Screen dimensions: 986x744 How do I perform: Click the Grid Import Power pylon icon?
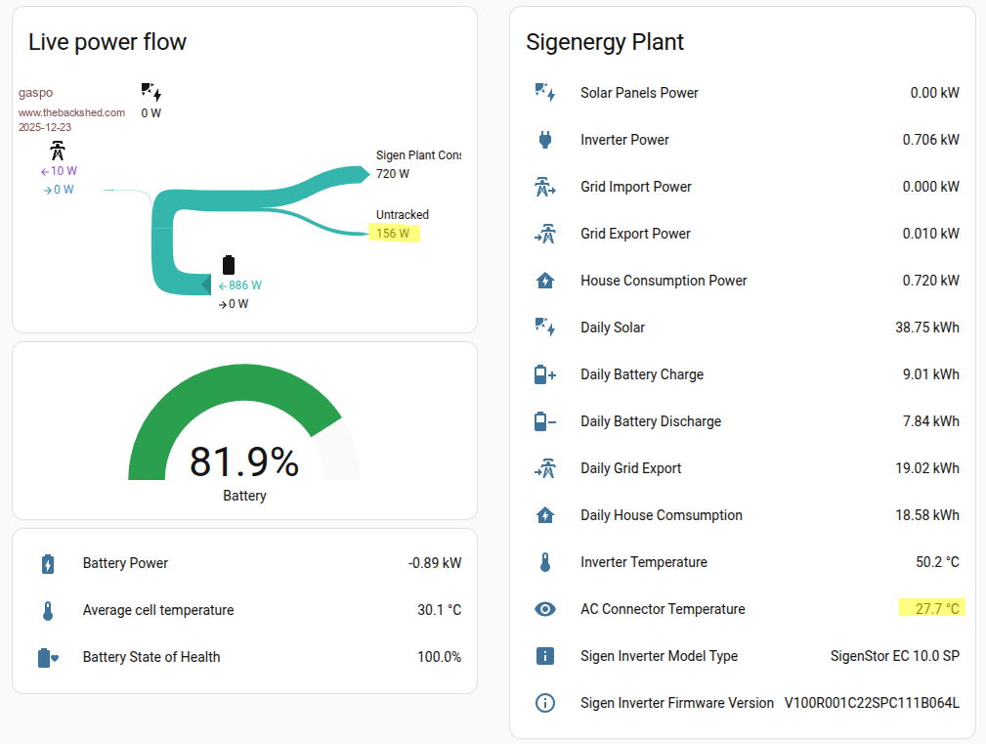(x=545, y=187)
